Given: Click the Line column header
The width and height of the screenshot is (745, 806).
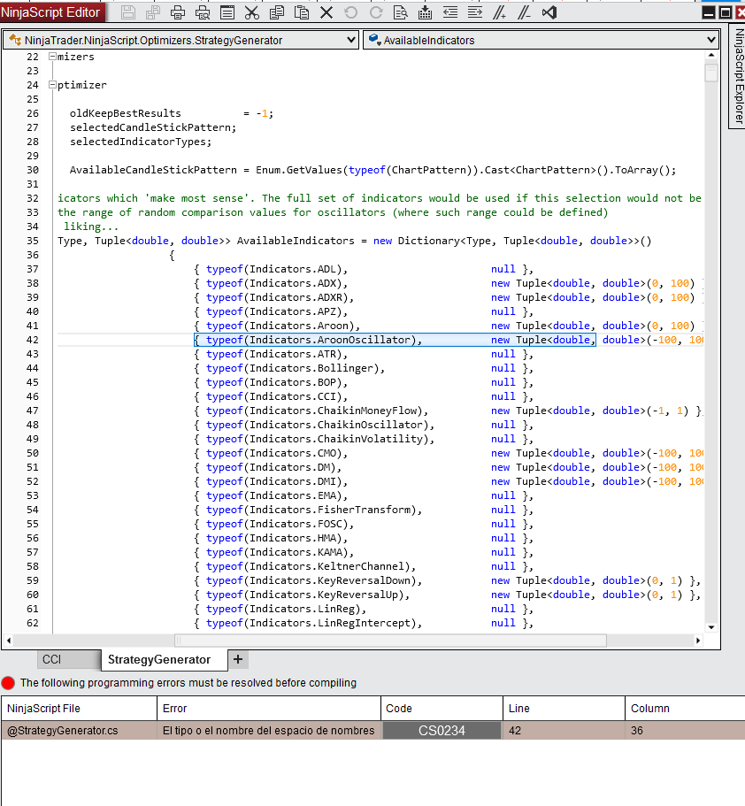Looking at the screenshot, I should pos(564,709).
